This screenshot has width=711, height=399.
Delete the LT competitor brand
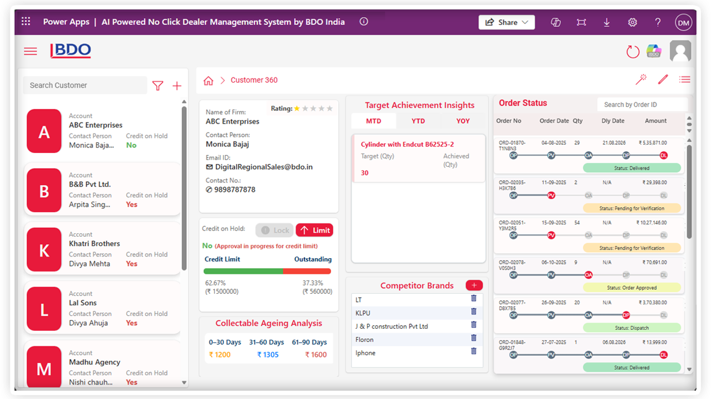(474, 298)
